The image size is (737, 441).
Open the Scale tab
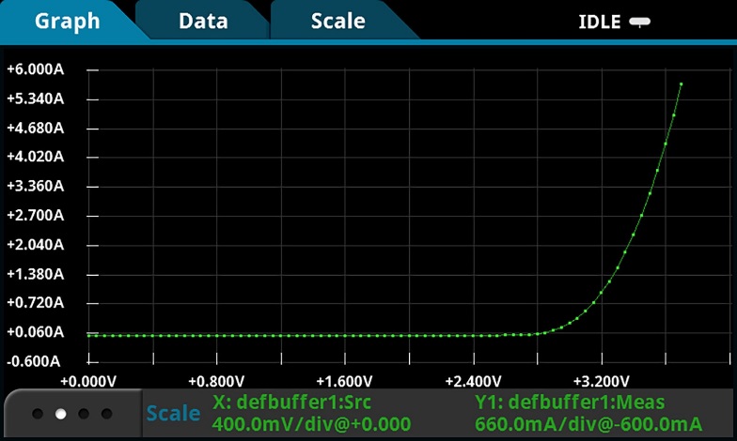tap(337, 21)
